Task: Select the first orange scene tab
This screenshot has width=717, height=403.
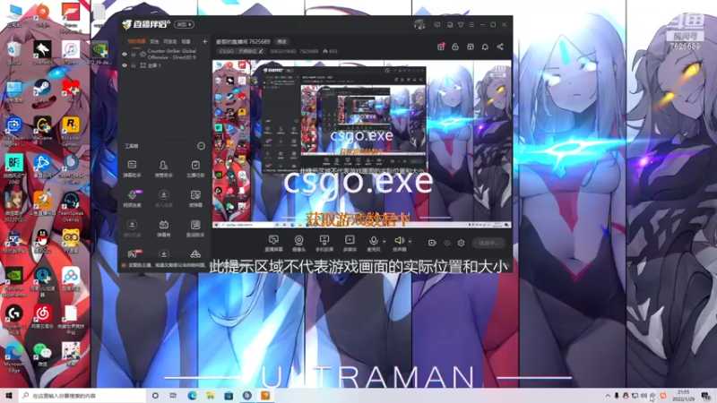Action: (x=136, y=41)
